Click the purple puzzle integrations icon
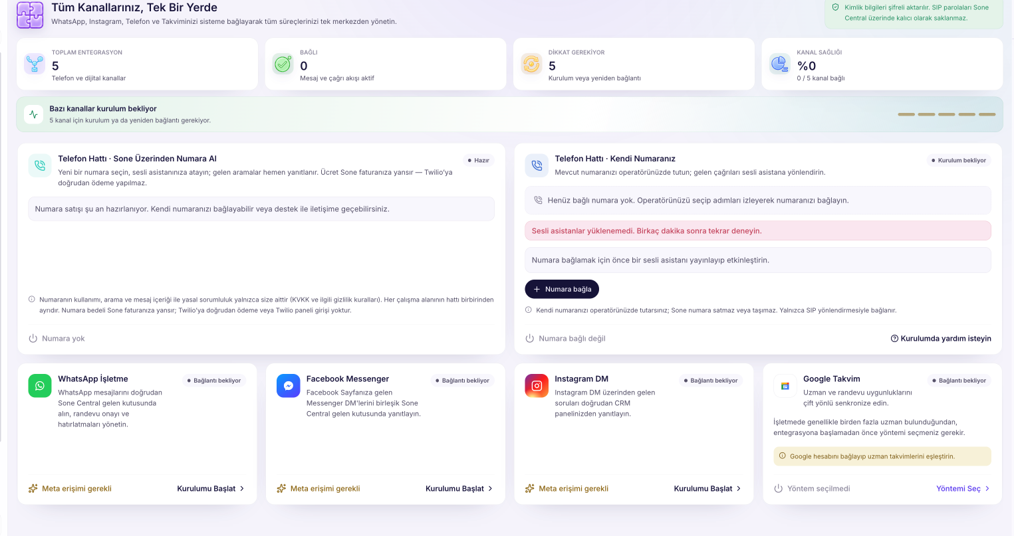Screen dimensions: 1014x536 (30, 15)
